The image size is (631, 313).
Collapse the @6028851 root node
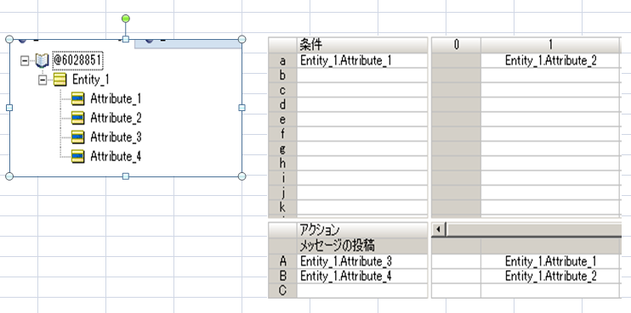pos(25,61)
